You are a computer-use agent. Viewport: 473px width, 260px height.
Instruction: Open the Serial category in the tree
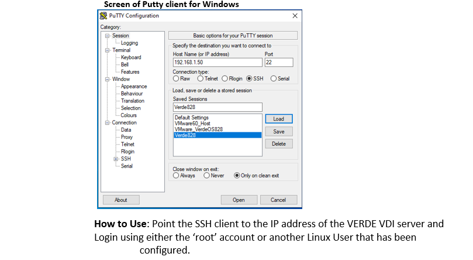pyautogui.click(x=127, y=166)
